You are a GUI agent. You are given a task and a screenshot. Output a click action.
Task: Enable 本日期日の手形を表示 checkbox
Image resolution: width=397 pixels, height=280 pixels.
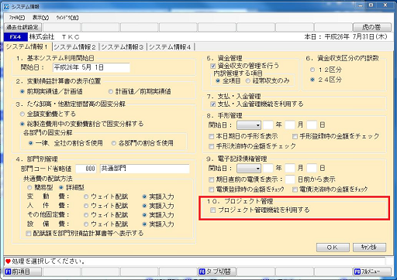[x=212, y=136]
